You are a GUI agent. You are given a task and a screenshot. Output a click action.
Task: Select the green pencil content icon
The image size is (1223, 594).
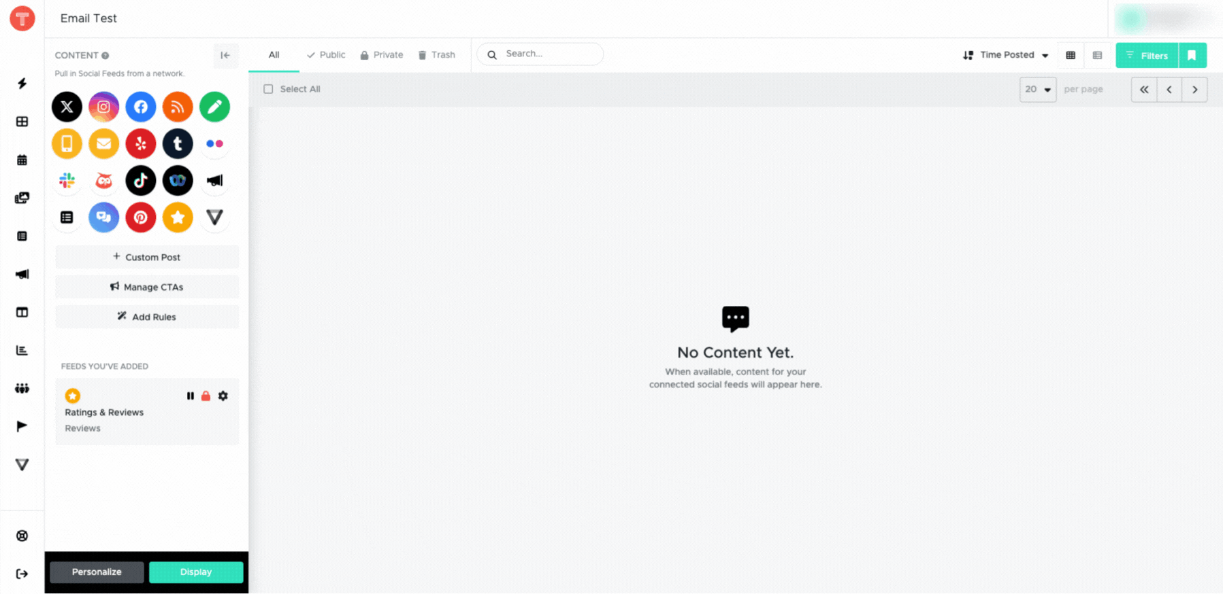tap(214, 107)
